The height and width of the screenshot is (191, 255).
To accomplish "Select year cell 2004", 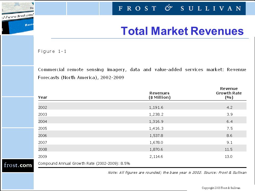I will tap(42, 121).
